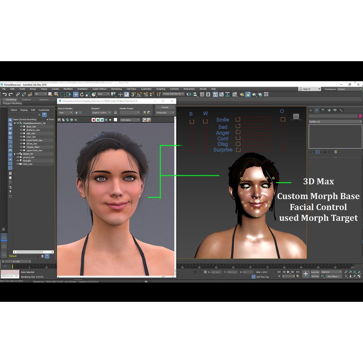Toggle the 3D Snaps icon
Viewport: 363px width, 363px height.
pos(133,94)
